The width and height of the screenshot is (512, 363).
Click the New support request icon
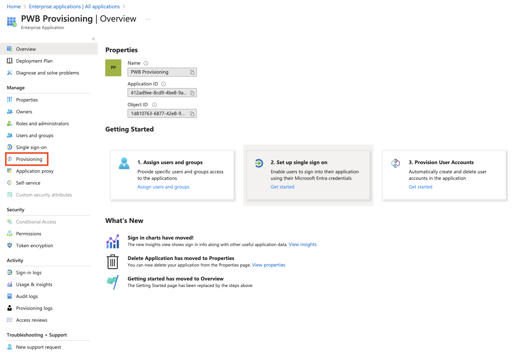point(10,347)
